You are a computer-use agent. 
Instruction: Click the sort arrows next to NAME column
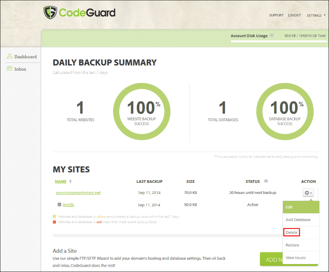70,181
